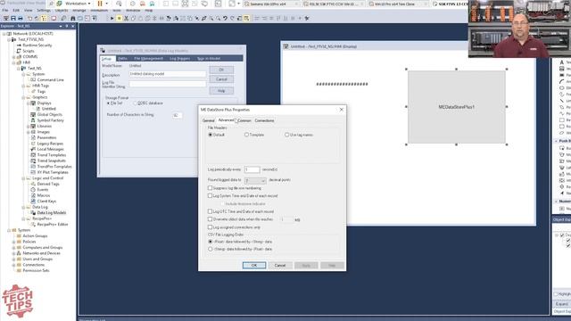
Task: Select the Use tag names radio button
Action: click(x=287, y=135)
